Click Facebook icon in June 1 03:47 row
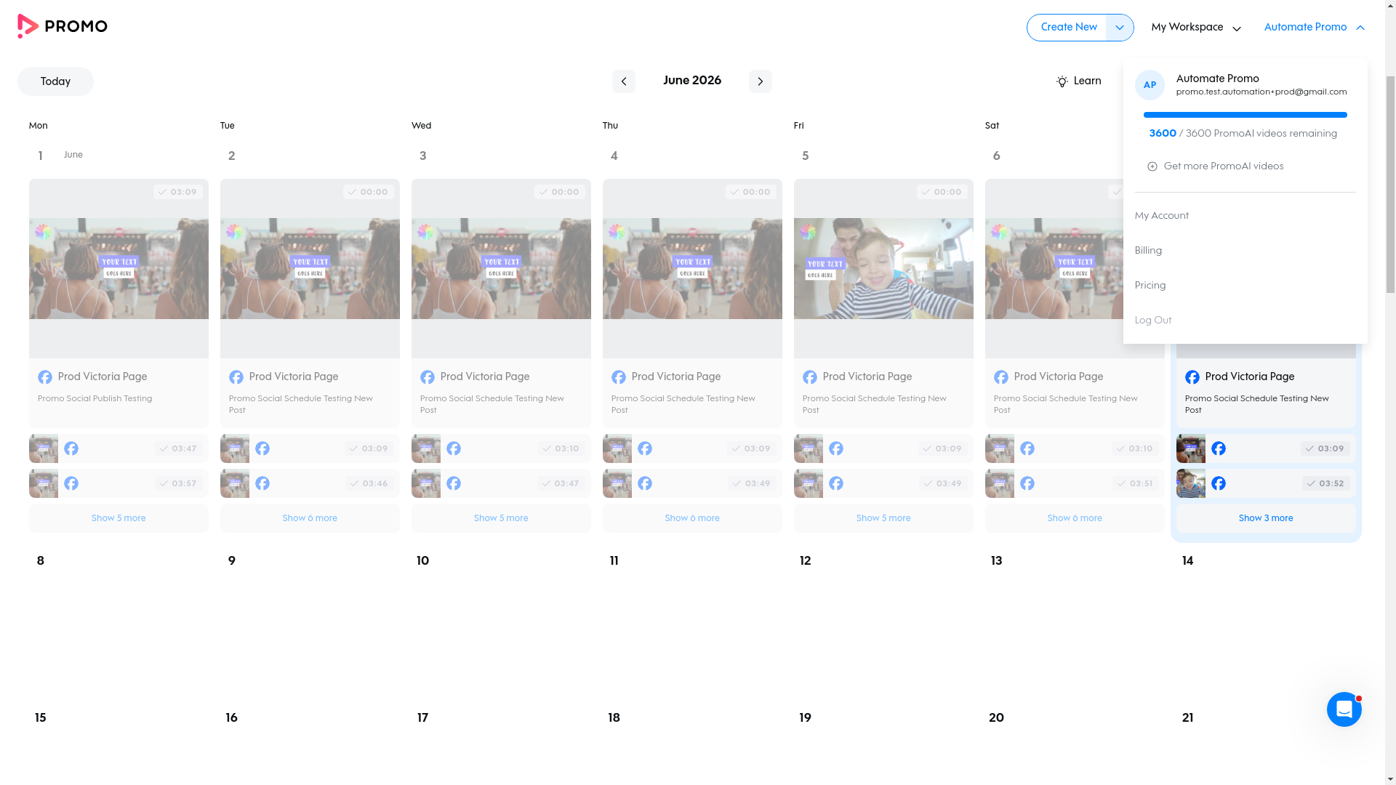 (x=71, y=448)
